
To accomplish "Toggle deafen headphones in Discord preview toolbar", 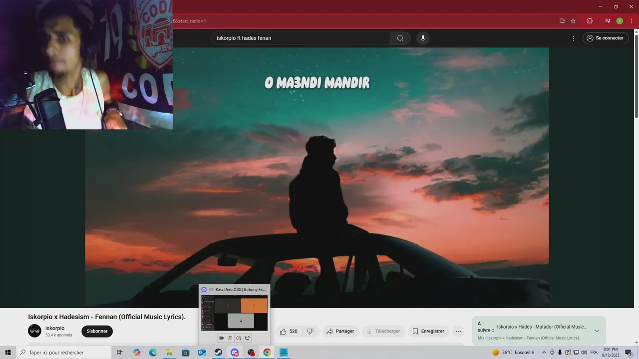I will click(239, 338).
